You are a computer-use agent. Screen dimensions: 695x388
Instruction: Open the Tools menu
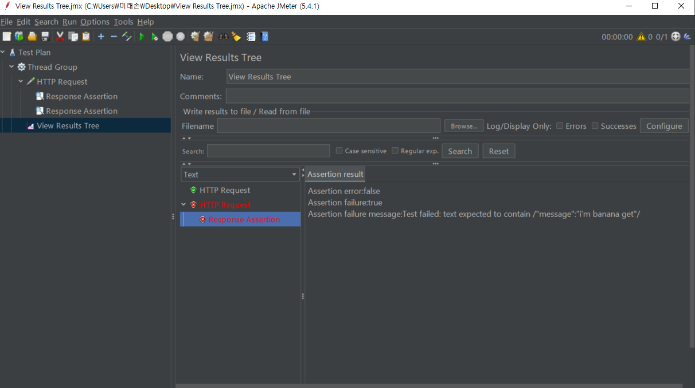click(x=123, y=22)
